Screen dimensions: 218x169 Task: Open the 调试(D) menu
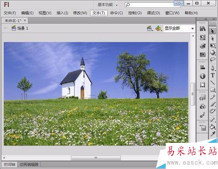point(153,13)
